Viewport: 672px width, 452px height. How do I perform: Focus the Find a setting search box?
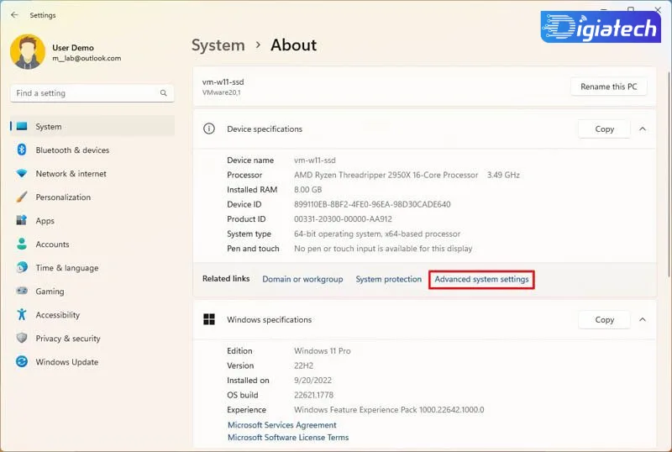[x=92, y=93]
